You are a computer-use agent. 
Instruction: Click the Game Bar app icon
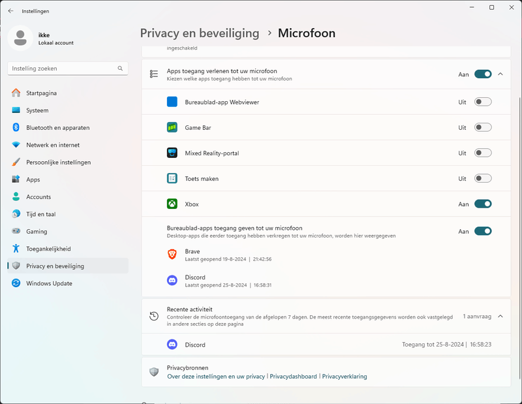pos(172,127)
